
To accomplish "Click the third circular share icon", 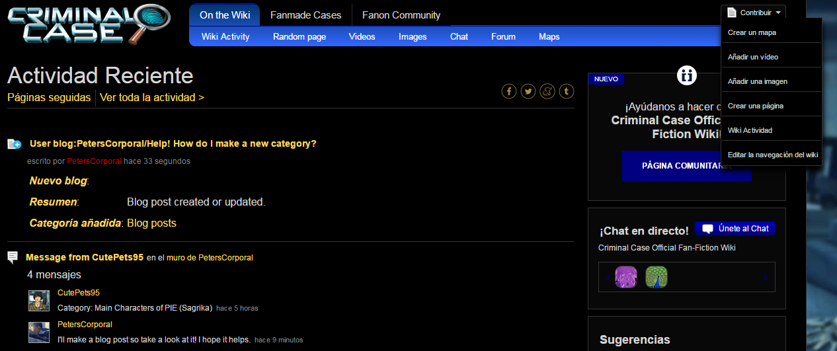I will (x=547, y=91).
